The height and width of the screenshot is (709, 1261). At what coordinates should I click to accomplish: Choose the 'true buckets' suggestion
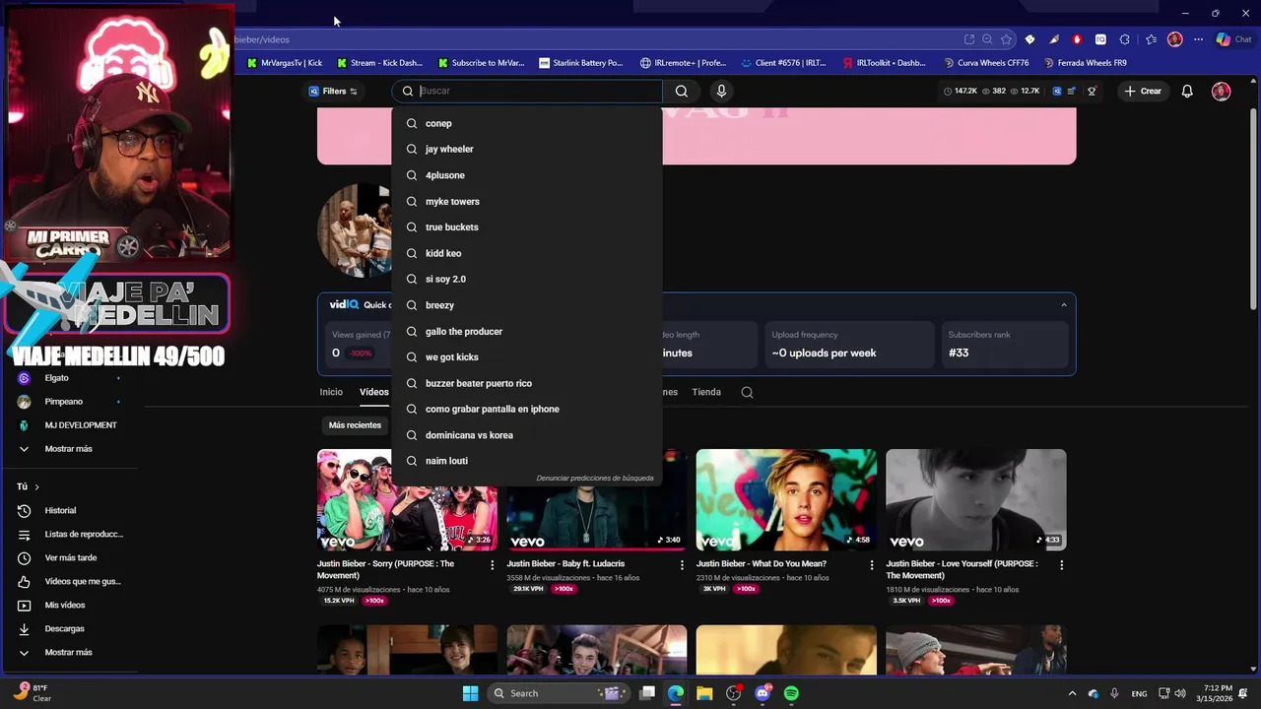tap(527, 226)
